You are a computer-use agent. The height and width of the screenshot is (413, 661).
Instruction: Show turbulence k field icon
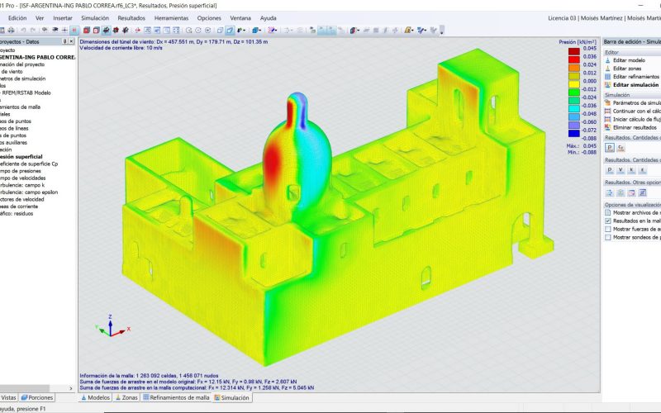click(631, 170)
